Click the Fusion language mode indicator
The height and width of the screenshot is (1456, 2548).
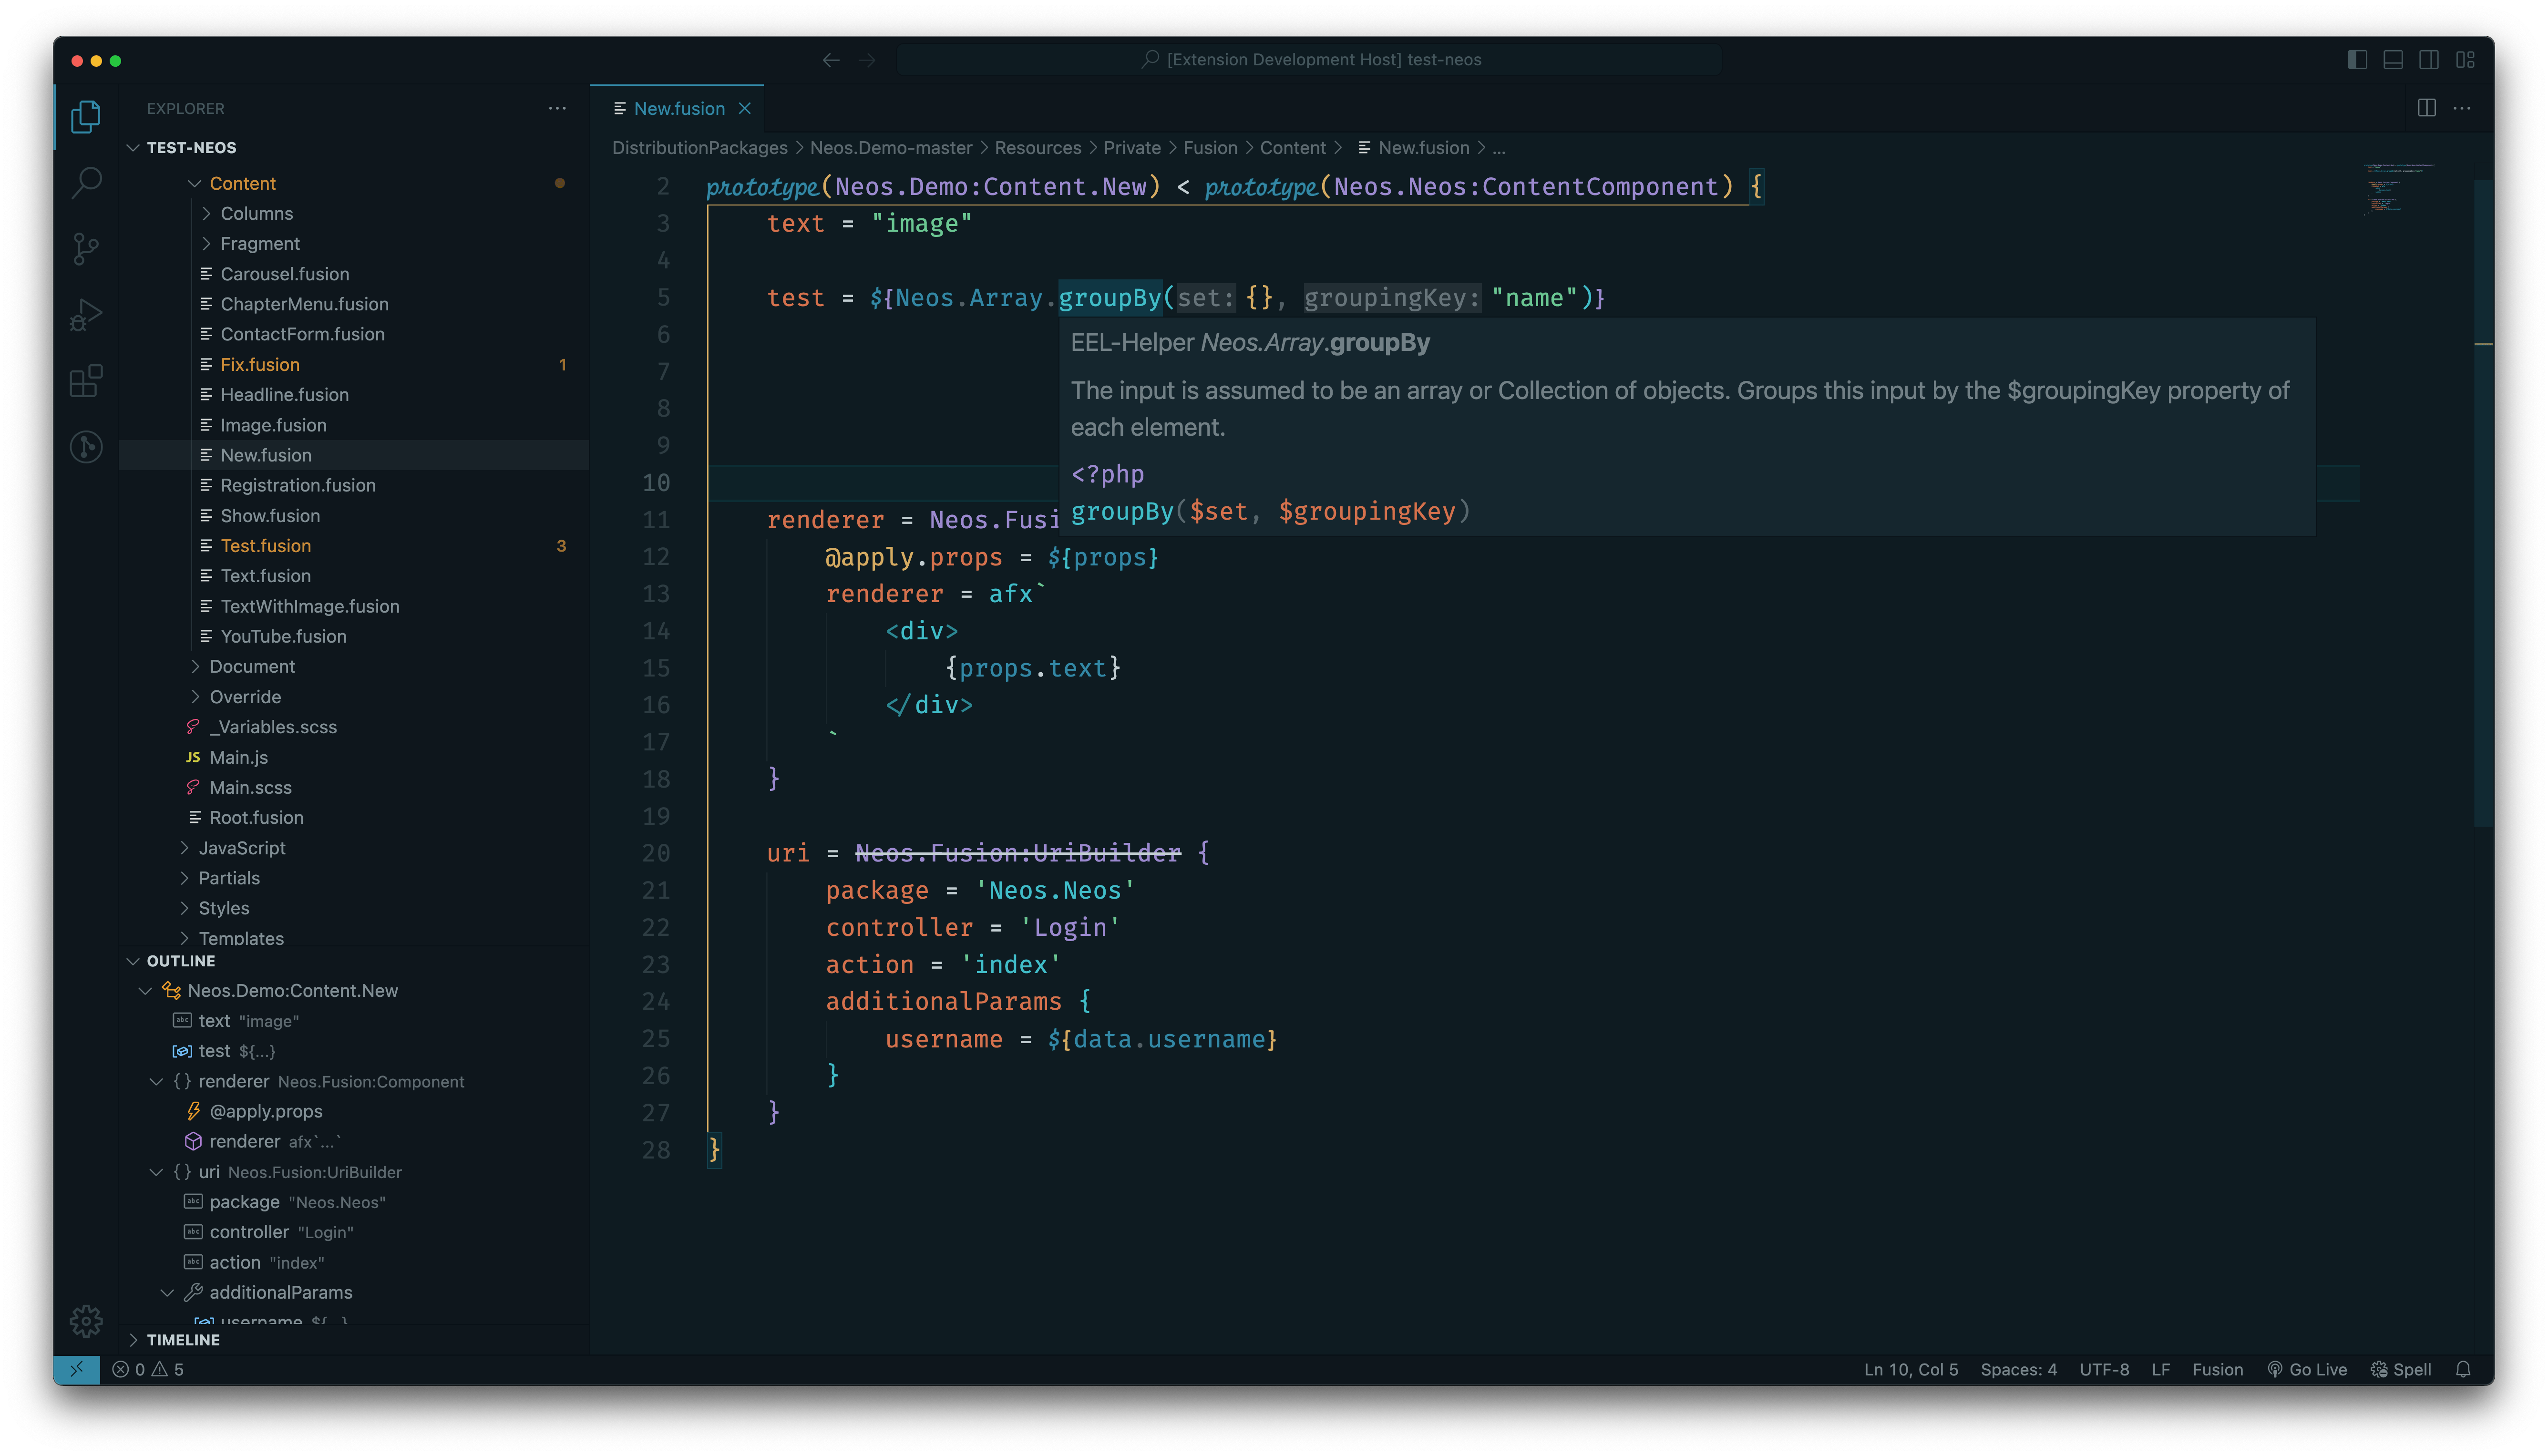tap(2217, 1369)
